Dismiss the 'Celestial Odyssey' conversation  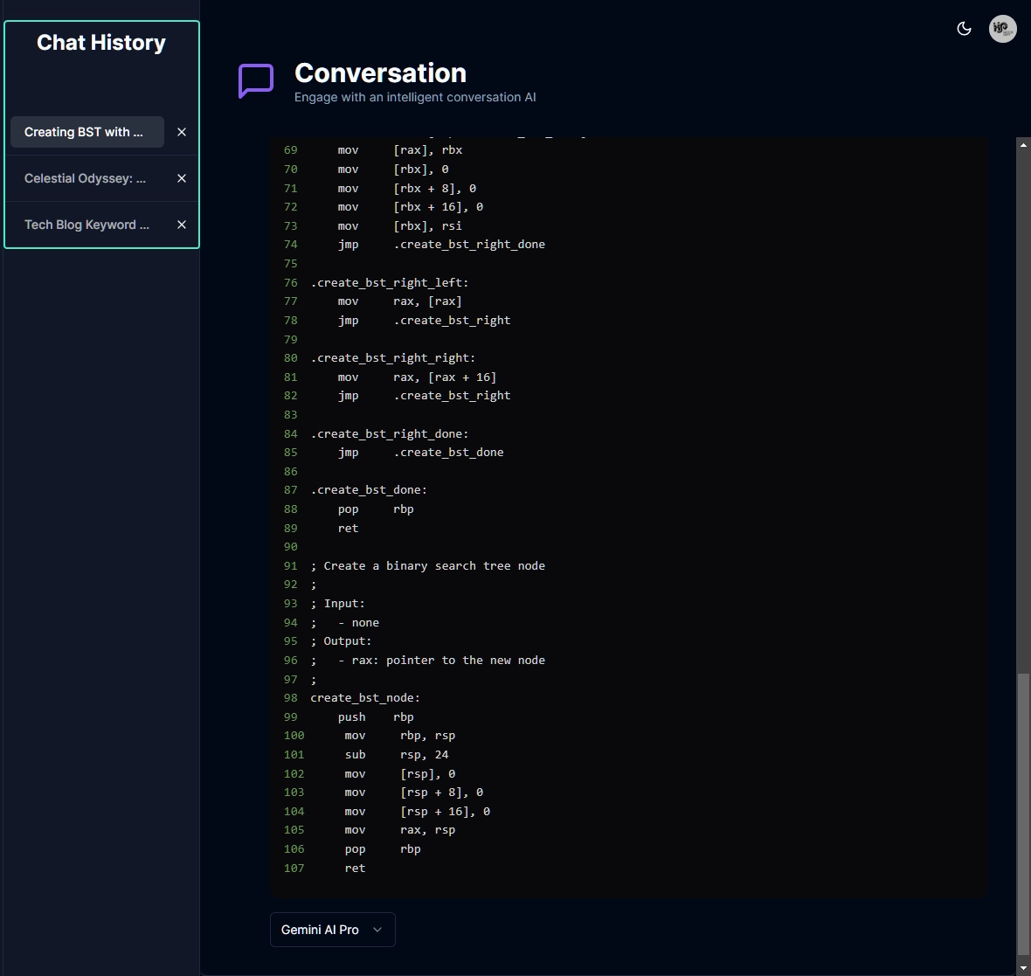181,178
